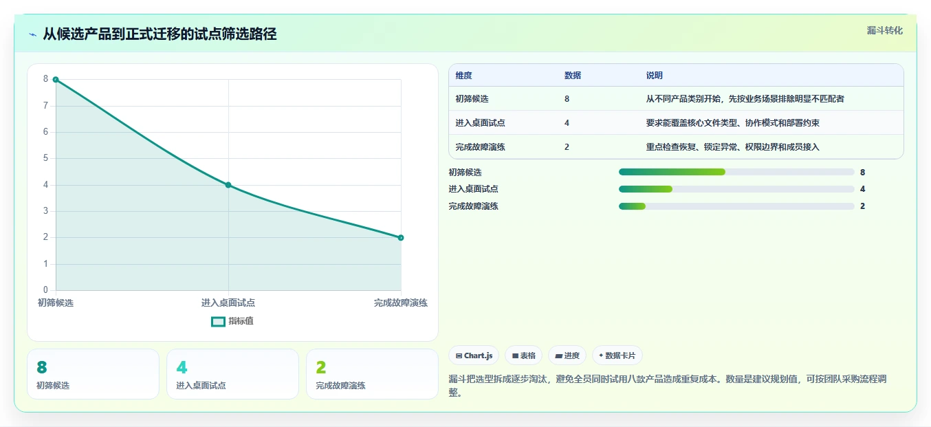Click the title 从候选产品到正式迁移的试点筛选路径
Image resolution: width=931 pixels, height=427 pixels.
coord(160,34)
